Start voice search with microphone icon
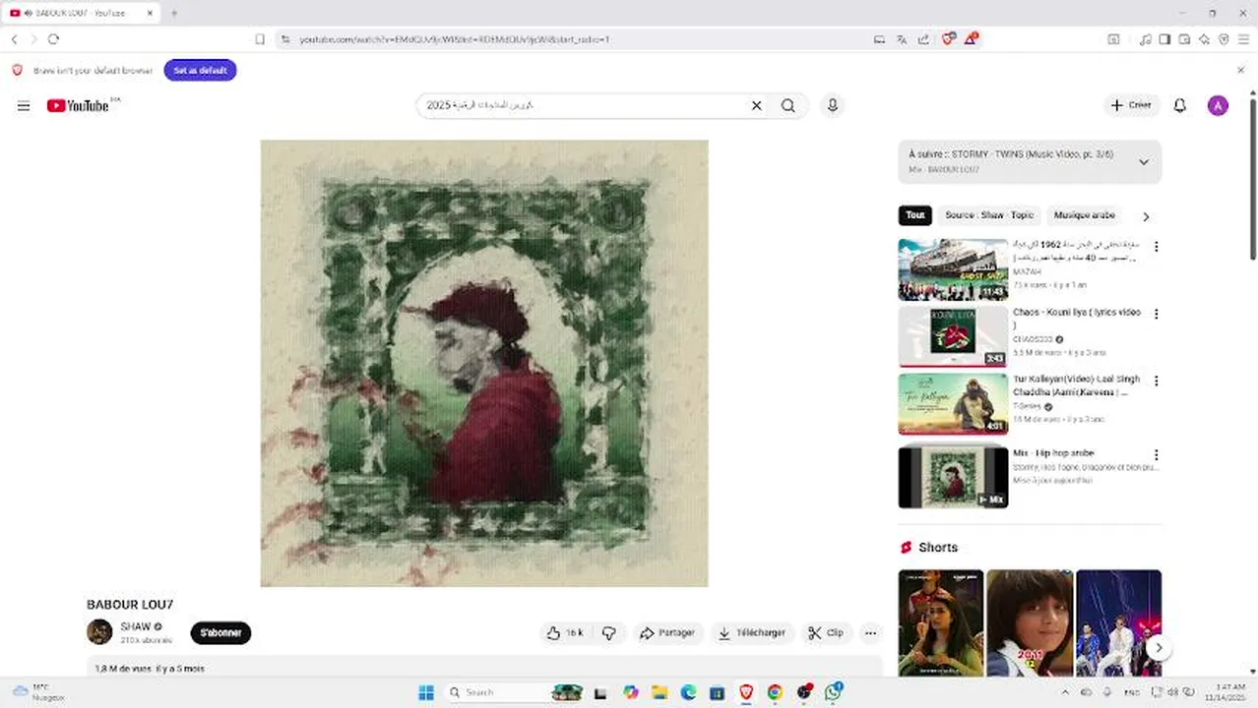 [x=833, y=106]
